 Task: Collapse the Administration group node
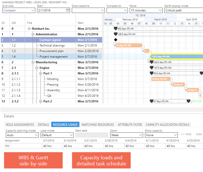[x=33, y=34]
